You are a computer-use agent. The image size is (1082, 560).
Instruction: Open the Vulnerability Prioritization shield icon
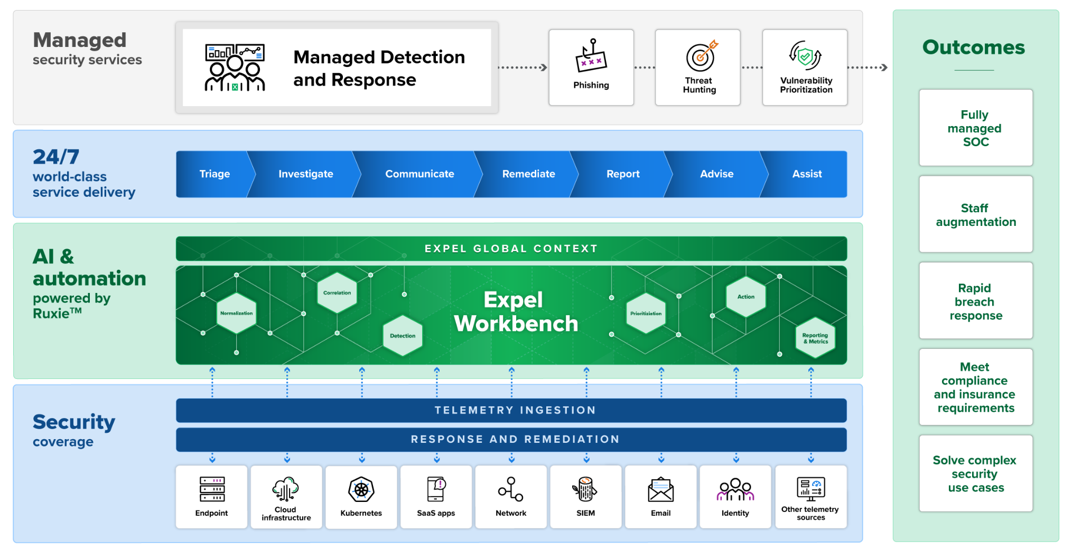point(805,55)
